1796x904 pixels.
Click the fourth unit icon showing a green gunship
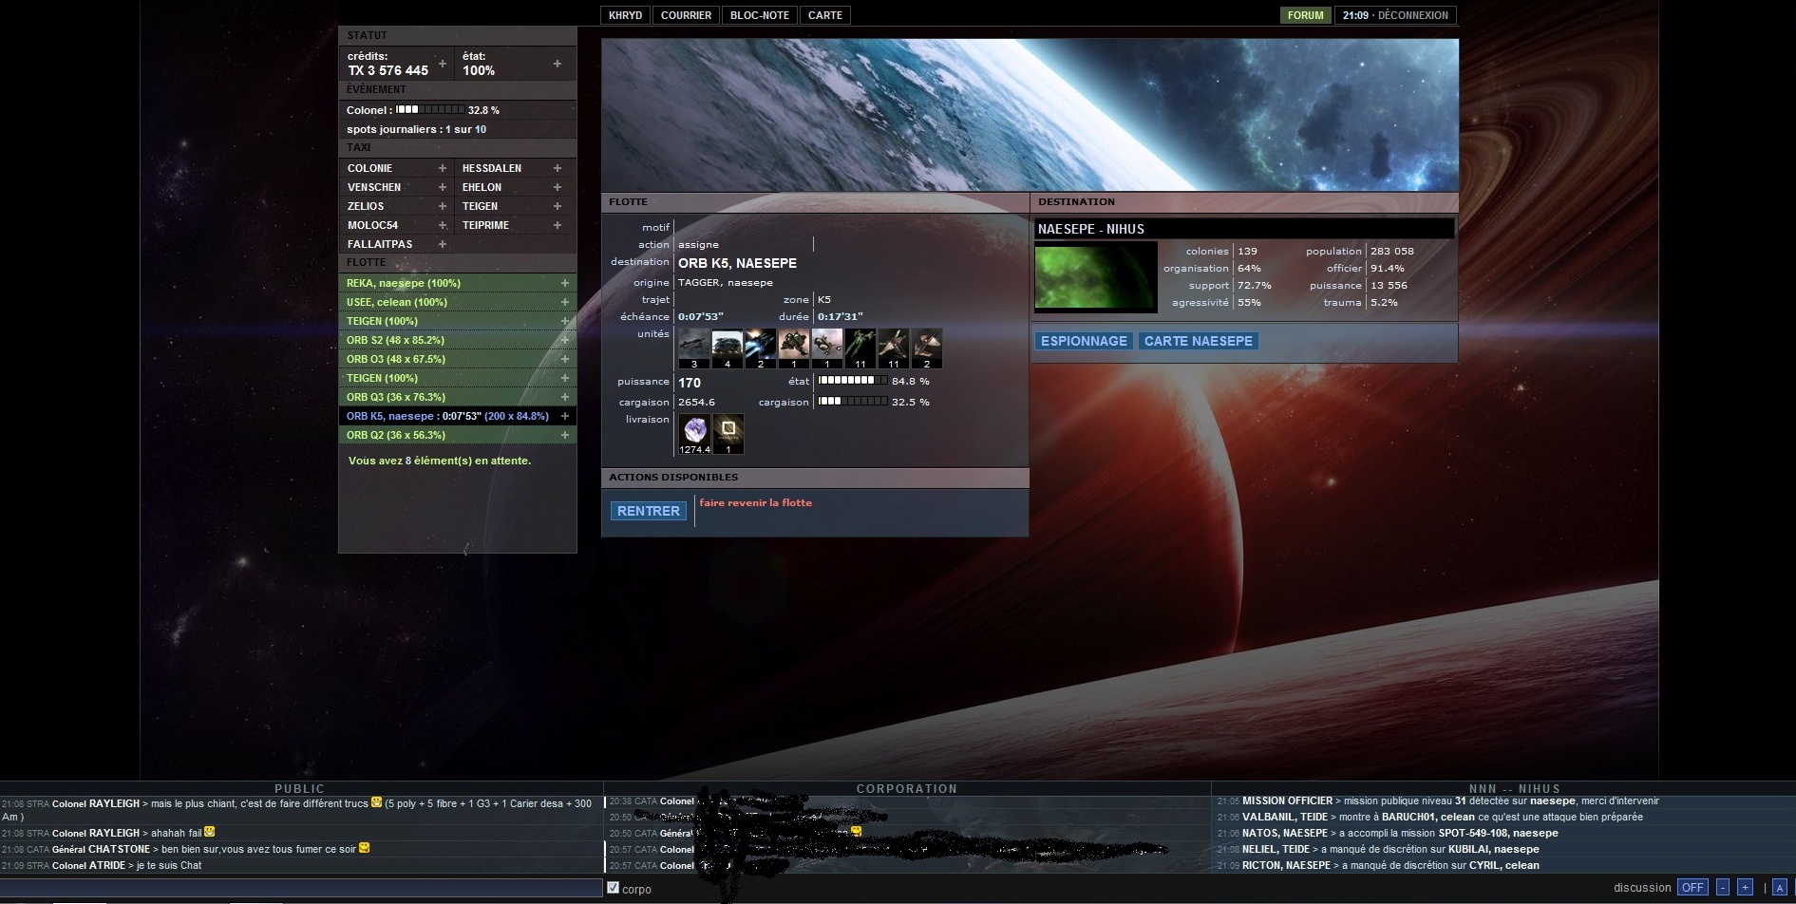794,348
